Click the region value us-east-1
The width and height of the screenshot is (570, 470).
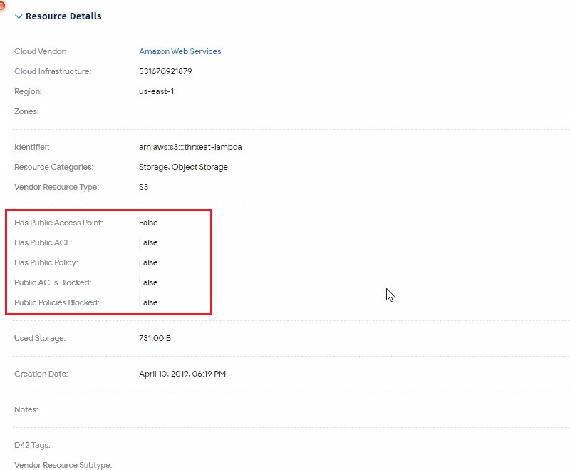(156, 91)
